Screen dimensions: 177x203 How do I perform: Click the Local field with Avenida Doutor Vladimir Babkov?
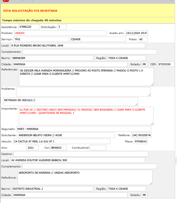[78, 160]
